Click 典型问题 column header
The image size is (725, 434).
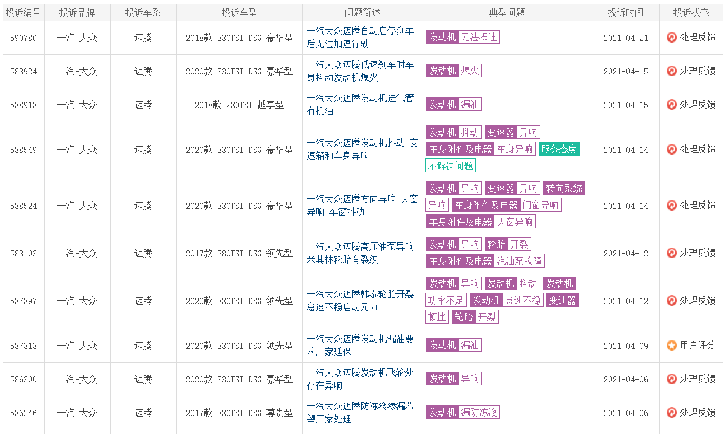(507, 12)
